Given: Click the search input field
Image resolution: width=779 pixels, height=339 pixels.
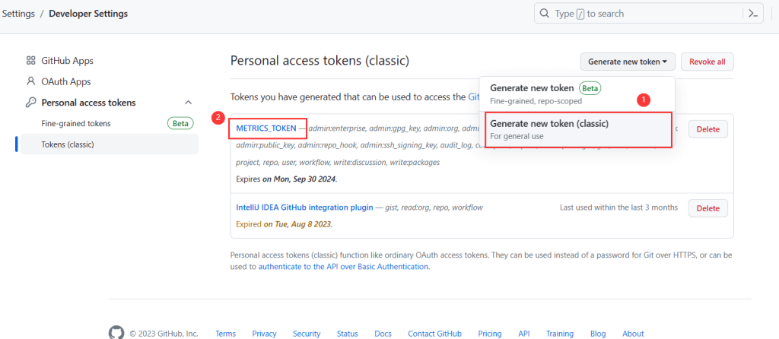Looking at the screenshot, I should coord(639,14).
